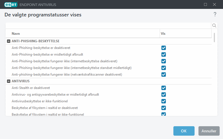Select the '(internetbeskyttelse standset midlertidigt)' row text

(72, 68)
